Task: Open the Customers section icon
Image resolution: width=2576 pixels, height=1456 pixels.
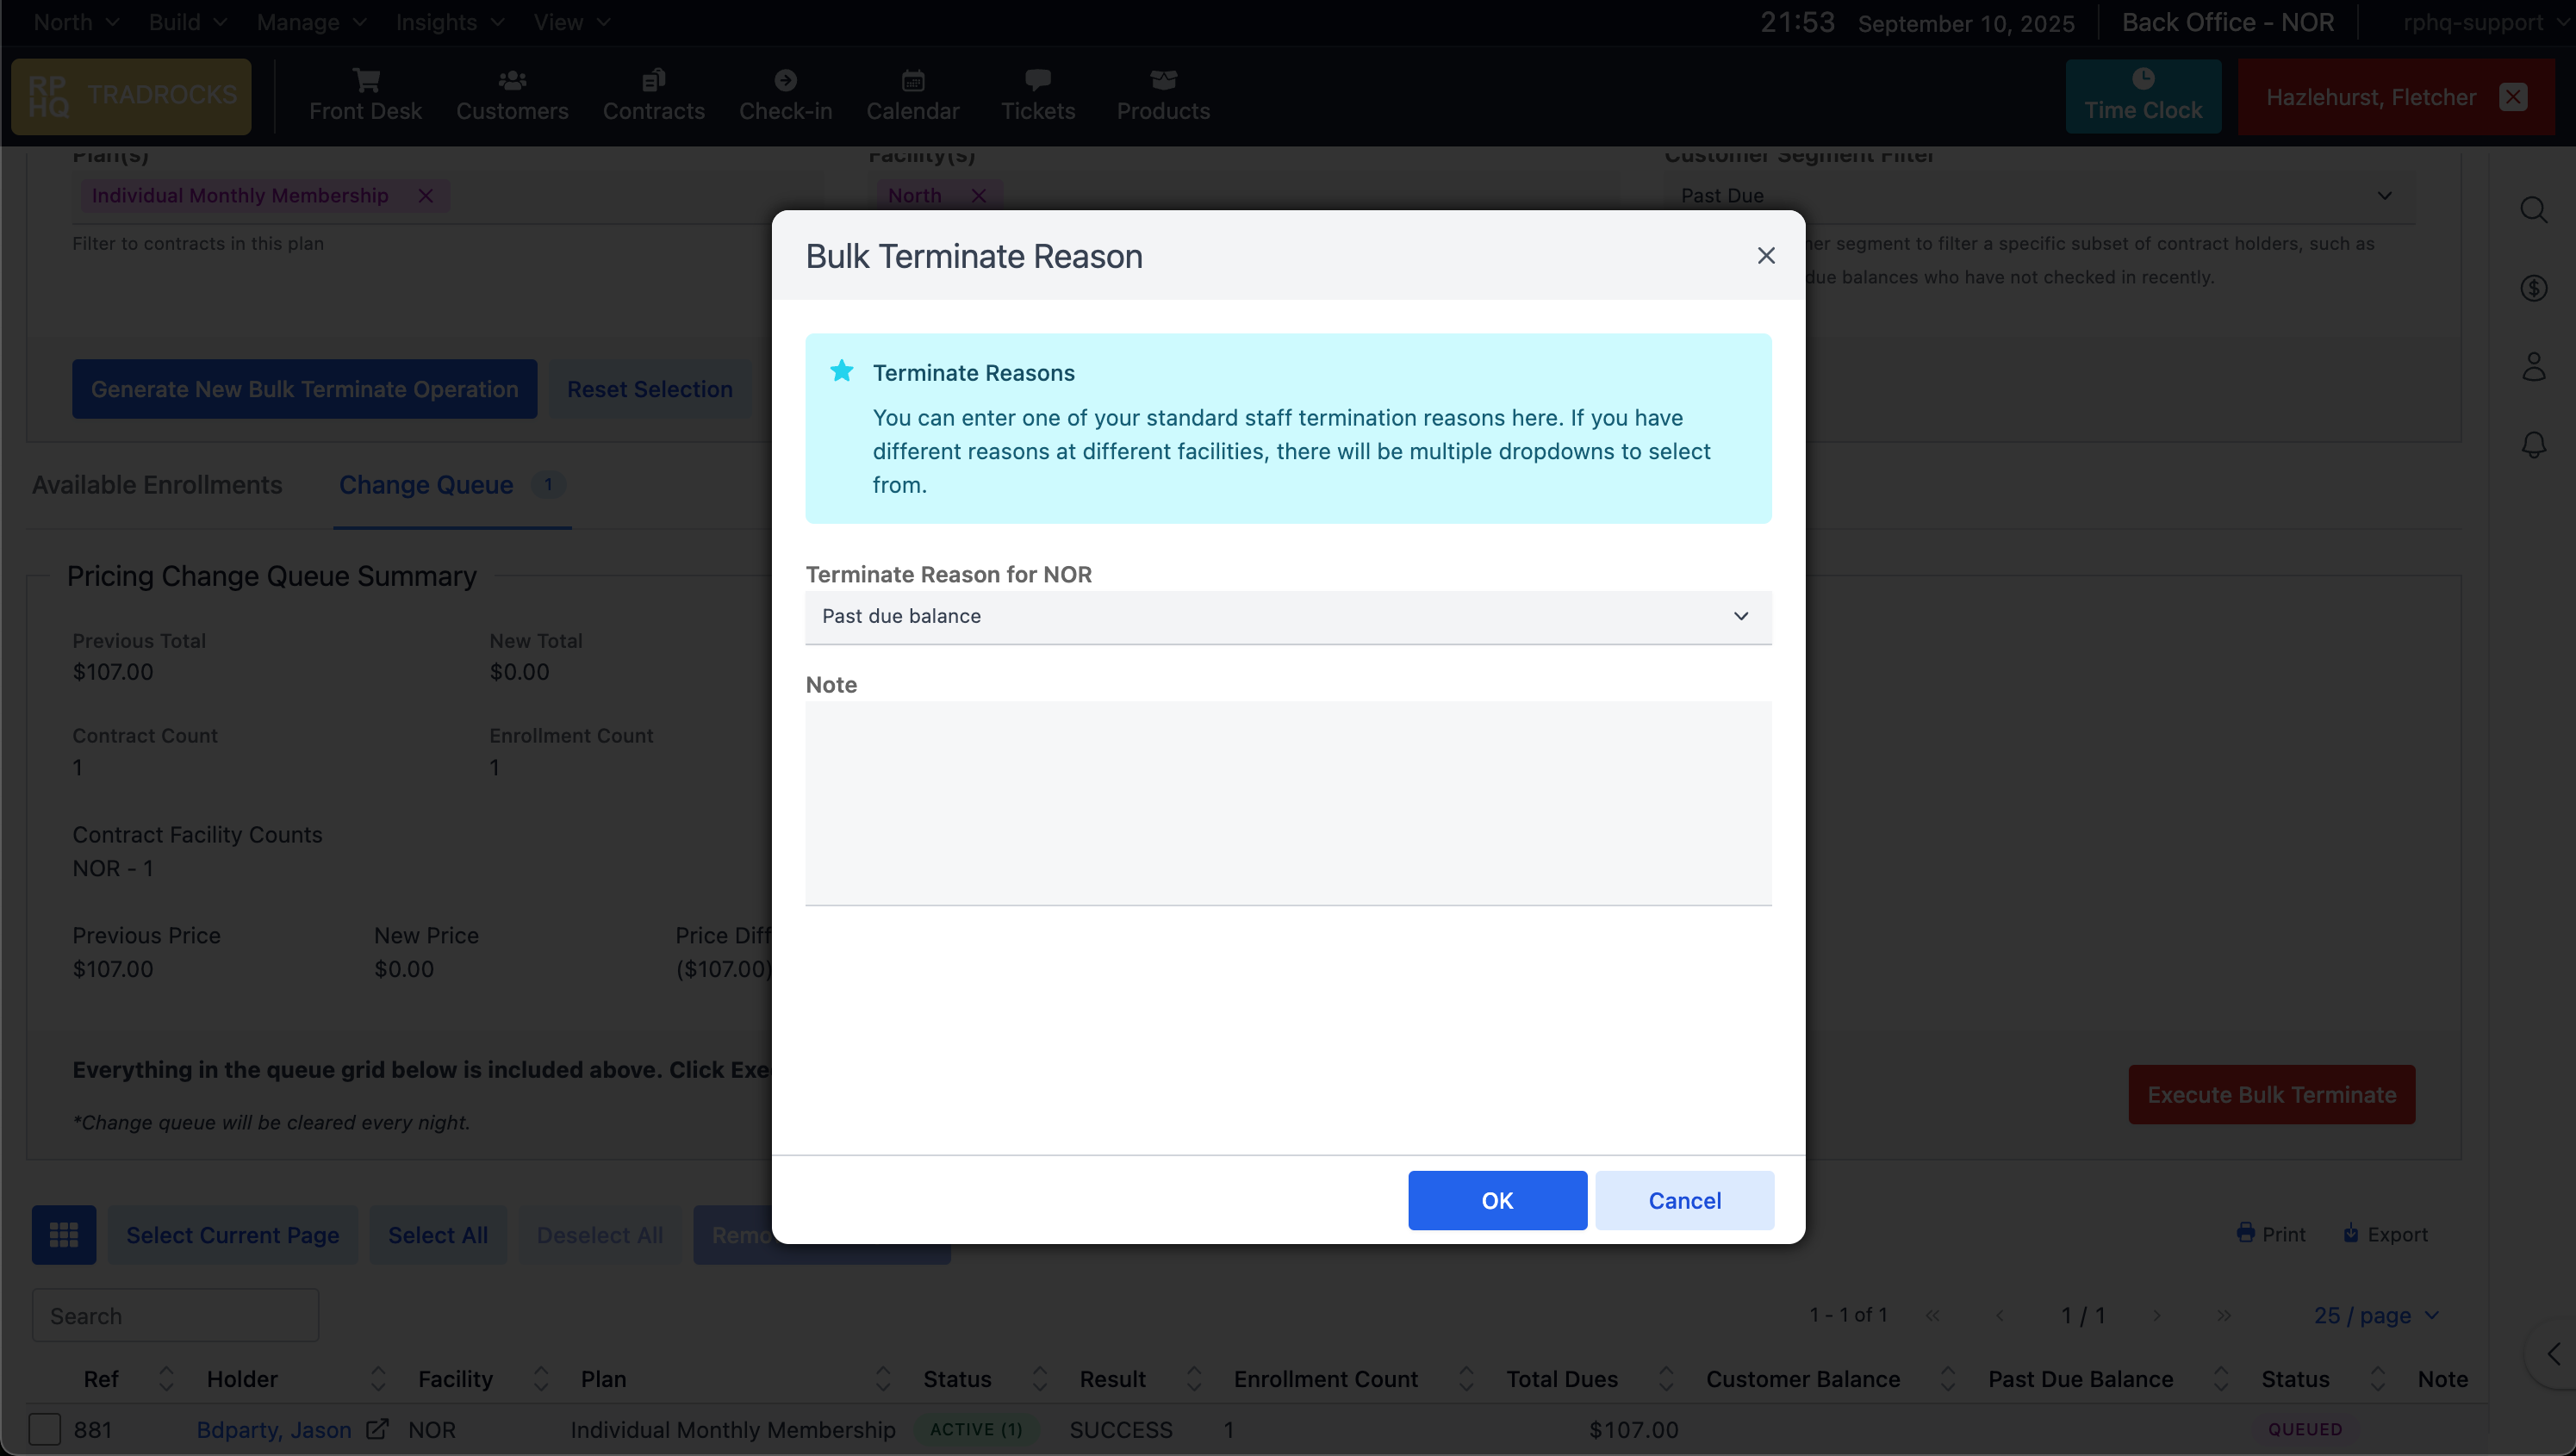Action: tap(512, 80)
